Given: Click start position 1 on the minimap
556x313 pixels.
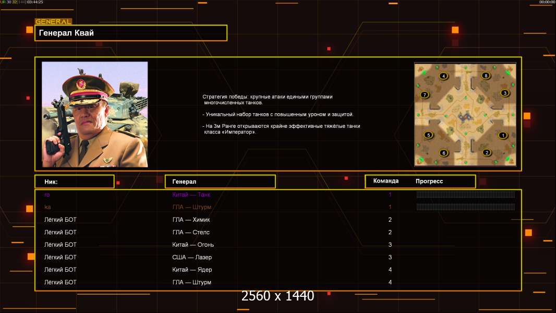Looking at the screenshot, I should coord(503,136).
